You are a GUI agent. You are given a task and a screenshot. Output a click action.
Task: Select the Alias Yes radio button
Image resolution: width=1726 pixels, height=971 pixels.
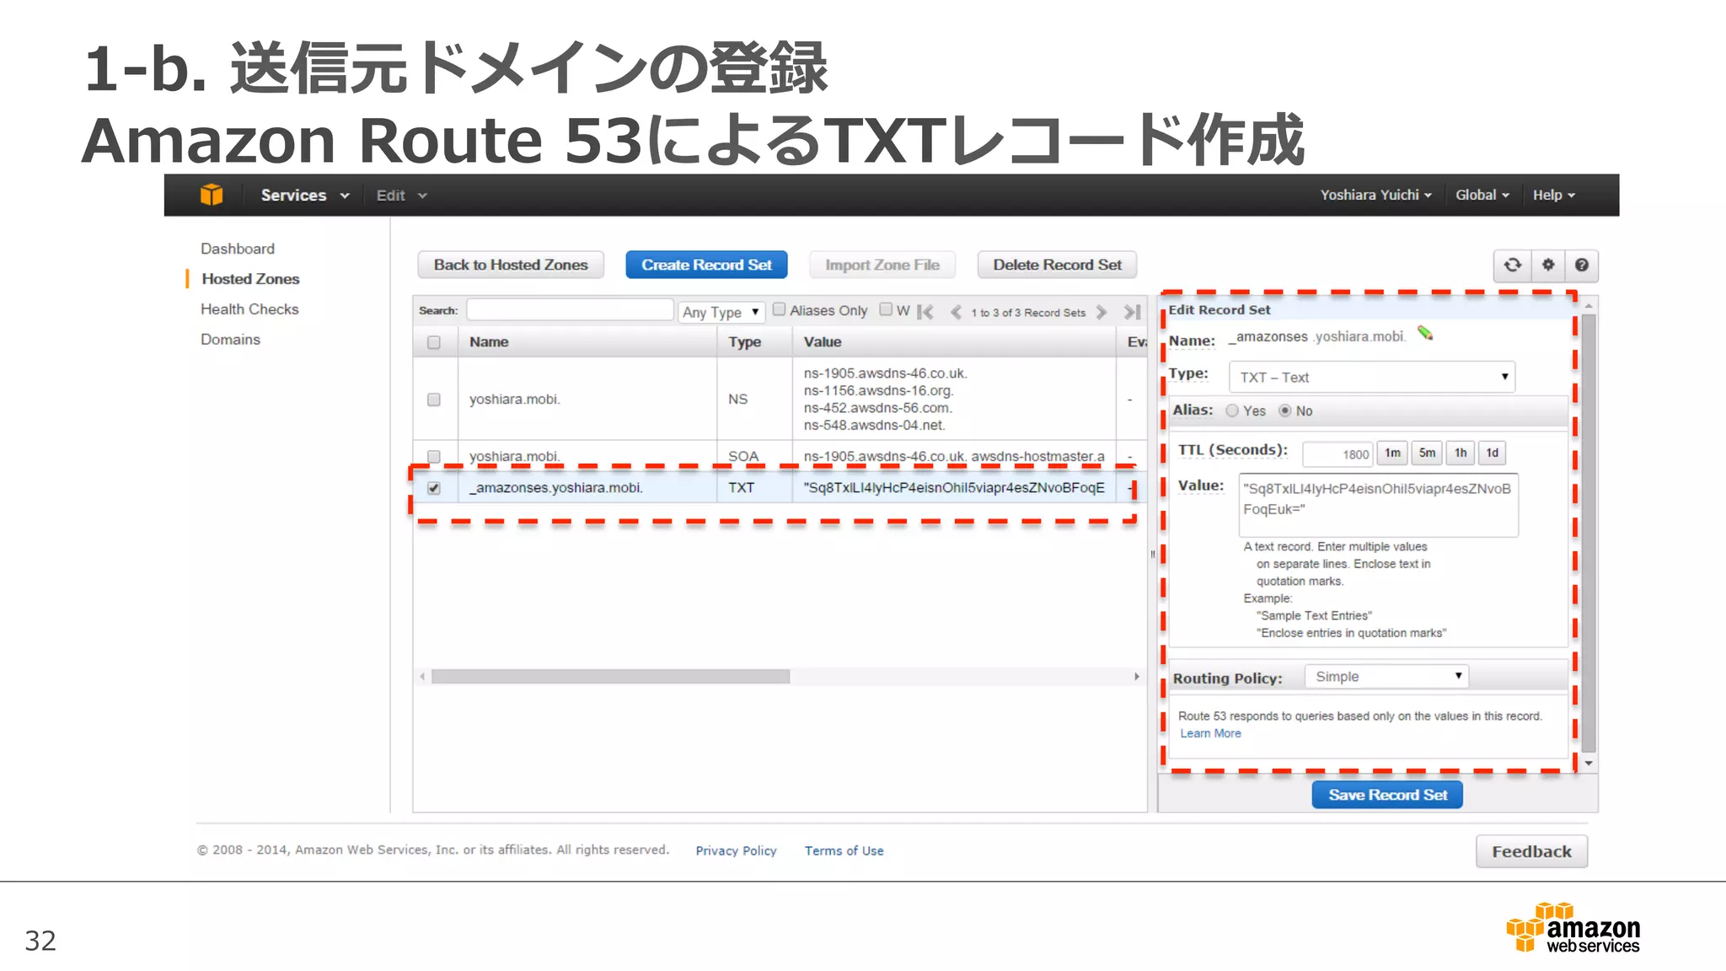click(x=1232, y=410)
